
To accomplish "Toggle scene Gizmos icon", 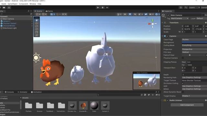I will (x=157, y=14).
